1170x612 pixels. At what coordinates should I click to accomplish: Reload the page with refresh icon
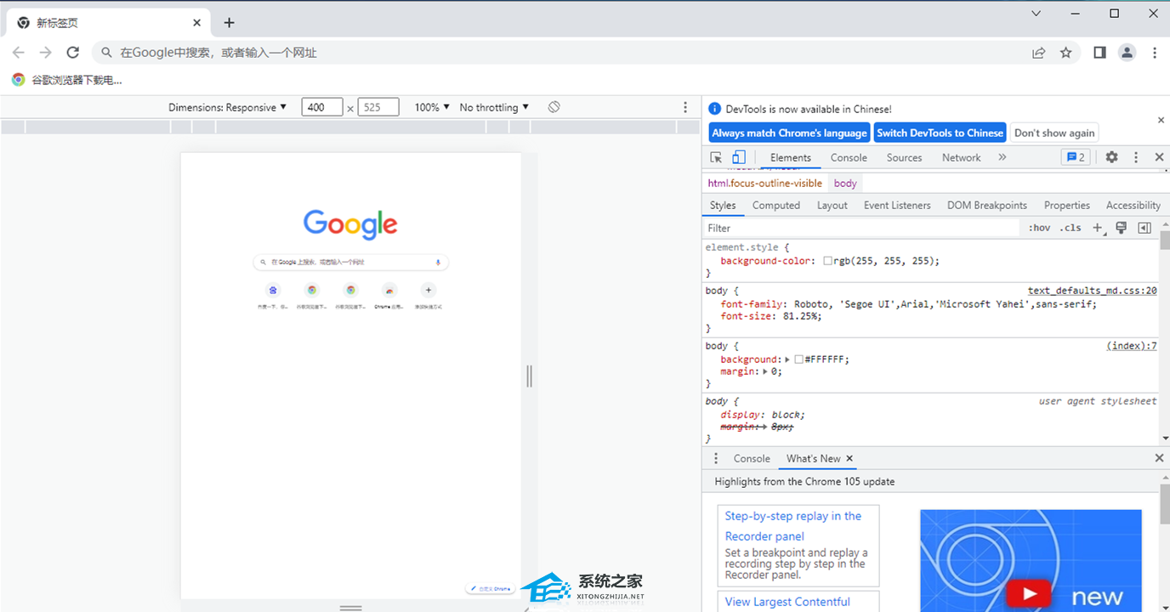point(73,53)
